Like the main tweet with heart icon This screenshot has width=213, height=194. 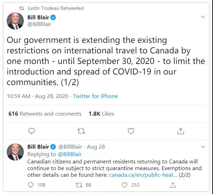tap(131, 131)
